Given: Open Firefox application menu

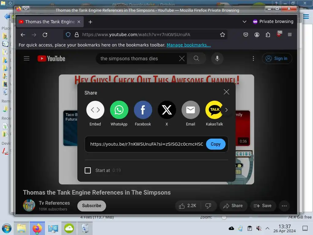Looking at the screenshot, I should coord(290,35).
